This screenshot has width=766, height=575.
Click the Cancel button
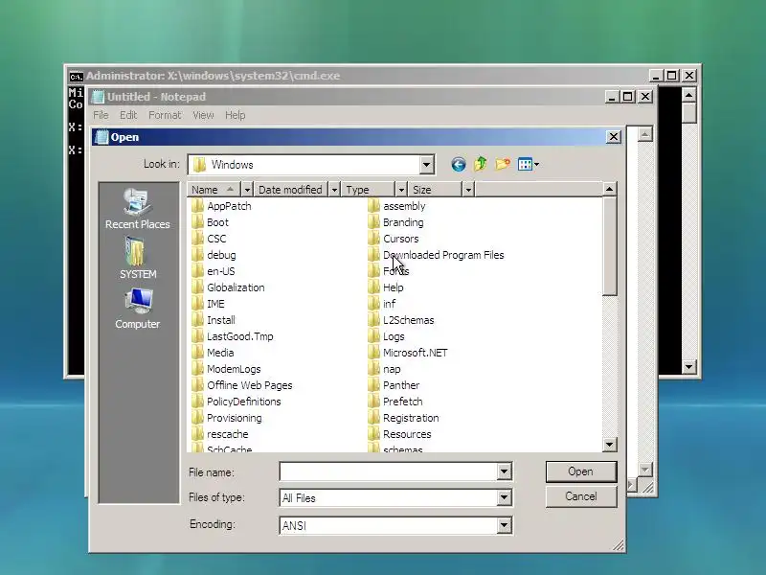pyautogui.click(x=581, y=496)
